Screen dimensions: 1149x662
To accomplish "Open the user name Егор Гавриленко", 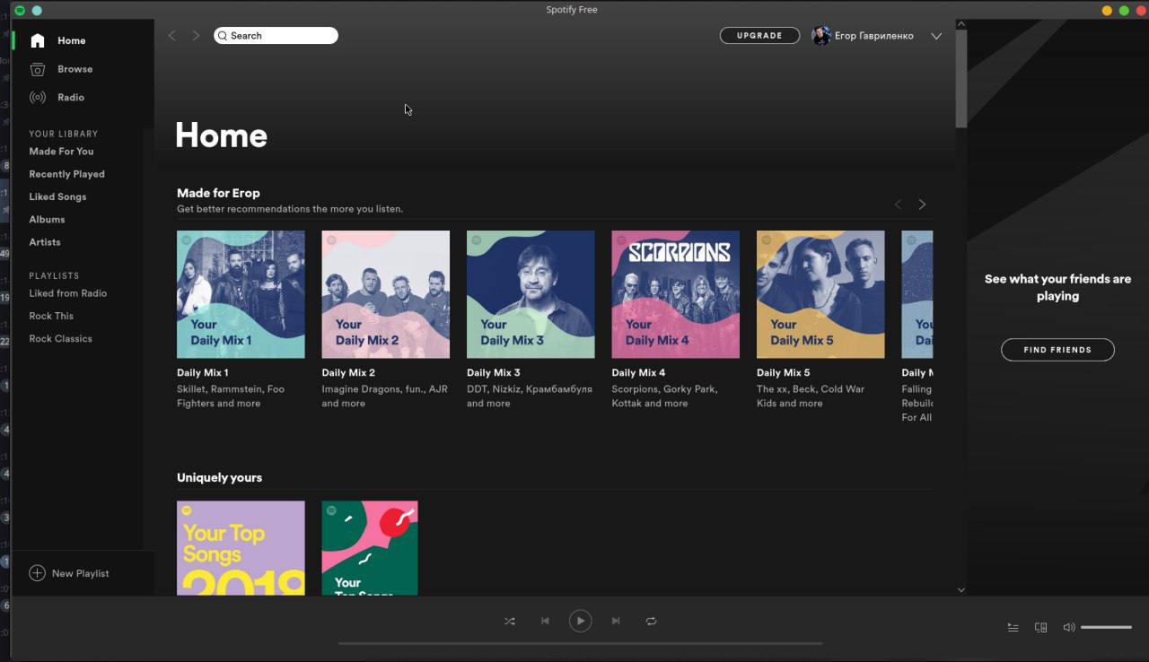I will pos(873,36).
